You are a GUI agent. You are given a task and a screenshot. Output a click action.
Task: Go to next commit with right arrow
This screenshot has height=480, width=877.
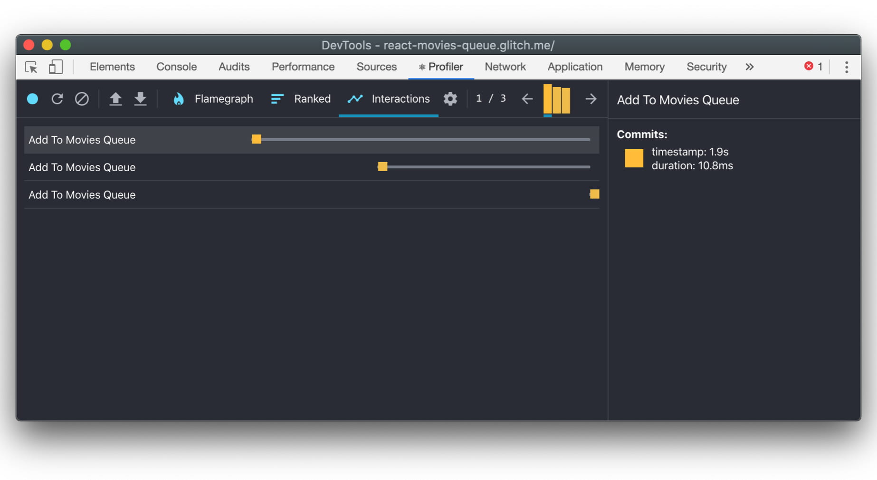[591, 99]
